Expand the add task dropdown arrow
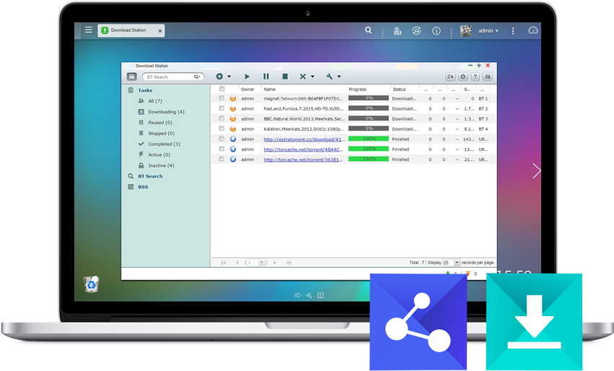This screenshot has height=371, width=614. coord(229,77)
